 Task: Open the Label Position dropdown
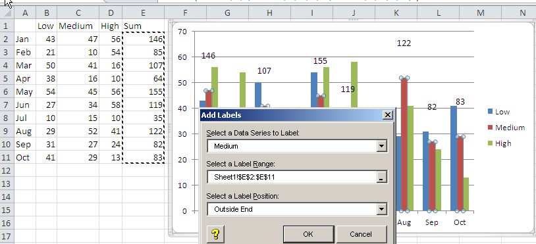[381, 209]
